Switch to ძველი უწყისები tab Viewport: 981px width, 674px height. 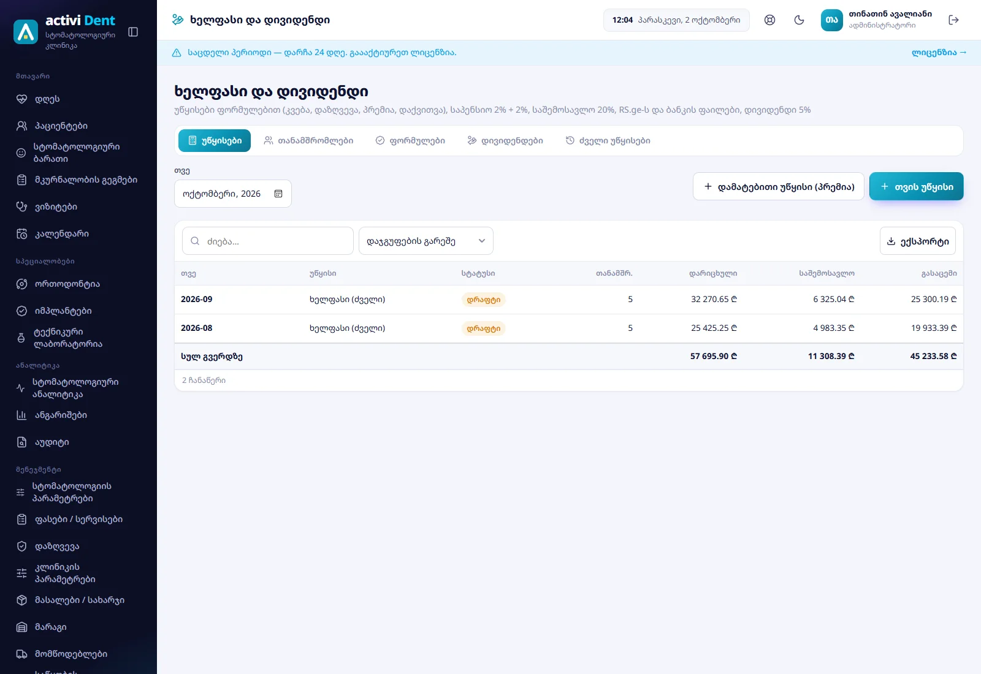(x=608, y=140)
